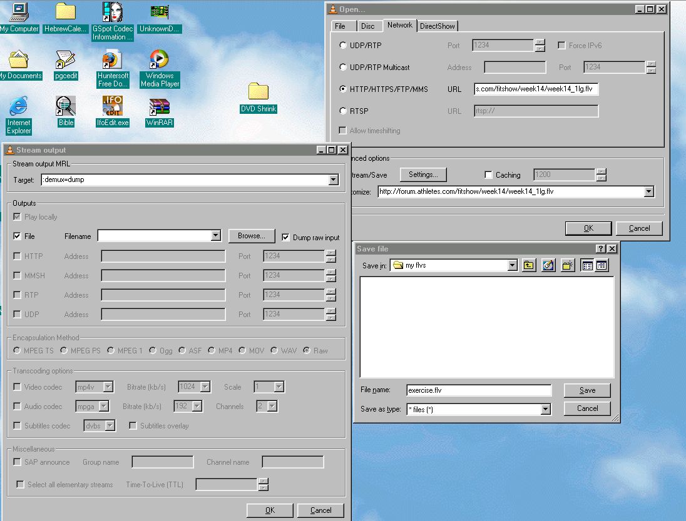The height and width of the screenshot is (521, 686).
Task: Click Cancel in the Open dialog
Action: [x=639, y=228]
